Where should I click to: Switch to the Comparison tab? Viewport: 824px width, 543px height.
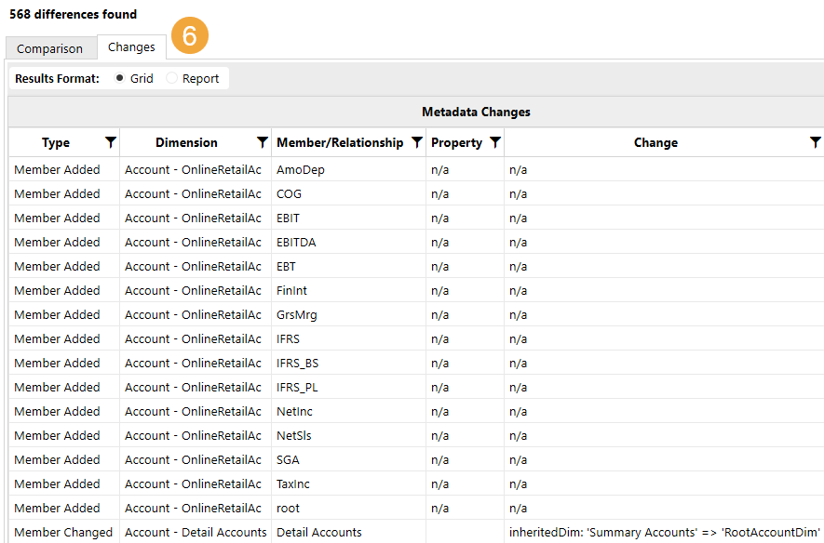[49, 48]
